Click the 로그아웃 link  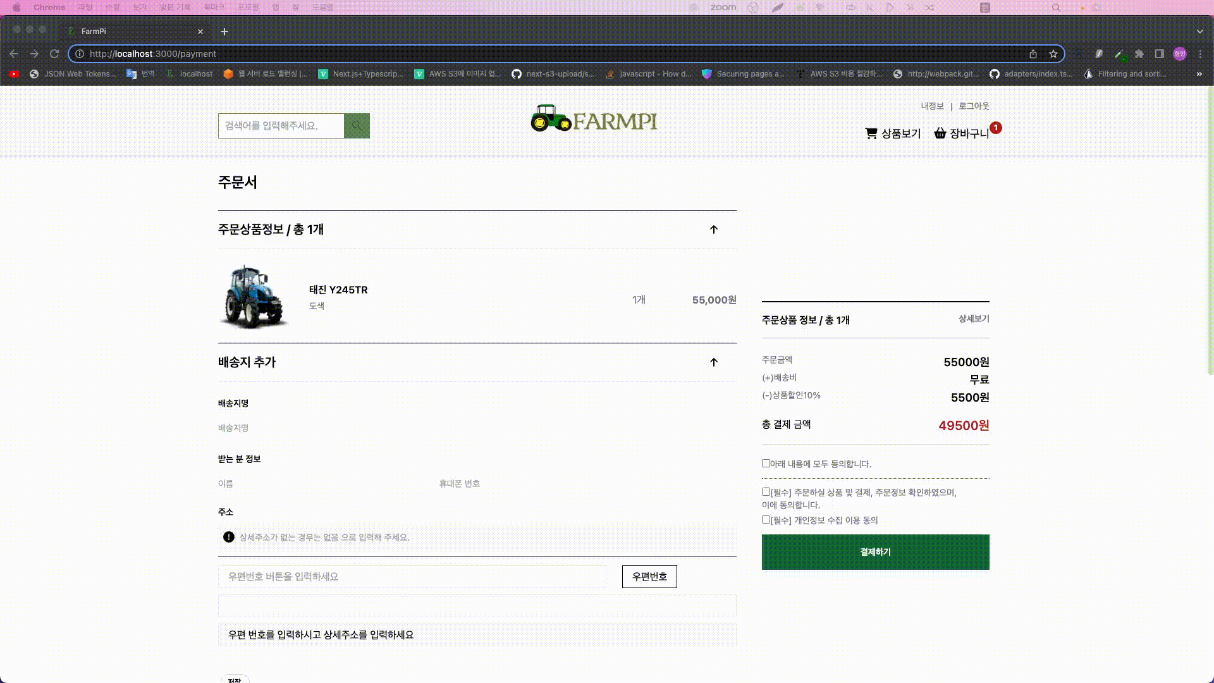click(974, 106)
